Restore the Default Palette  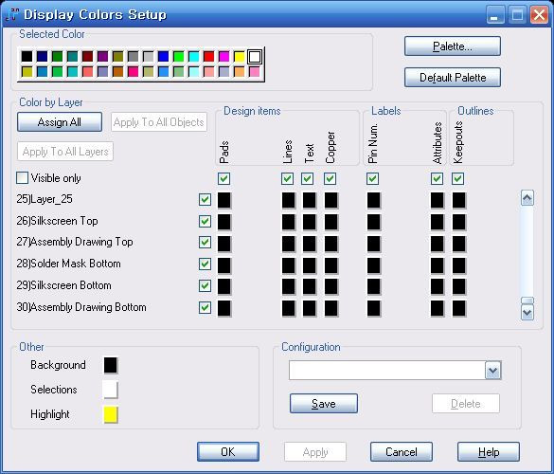tap(453, 77)
